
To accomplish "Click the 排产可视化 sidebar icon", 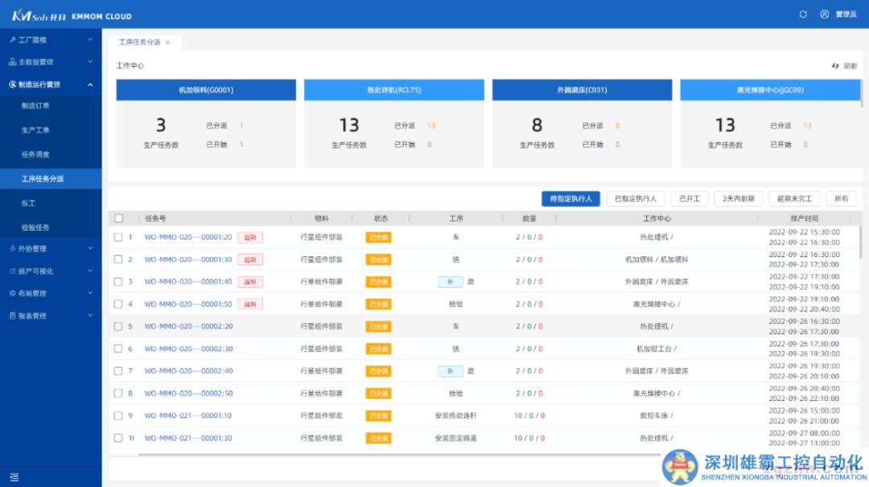I will tap(12, 271).
